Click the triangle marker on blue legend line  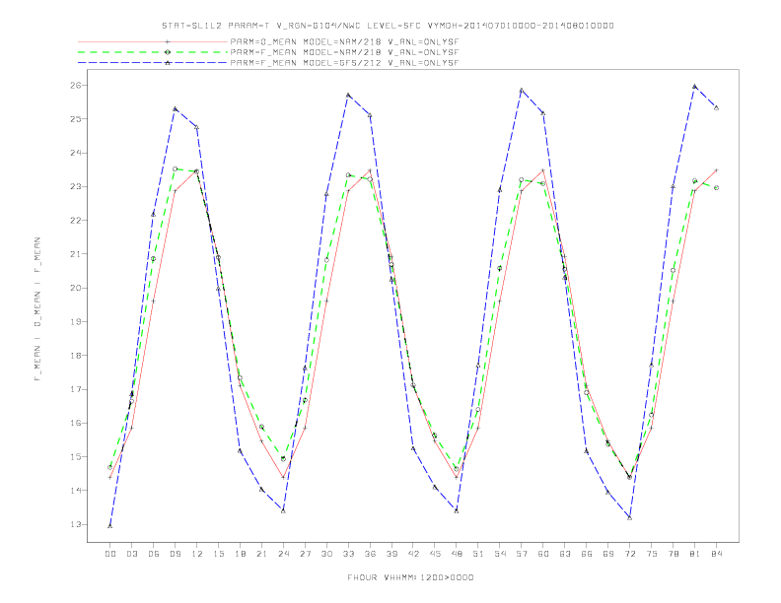point(168,63)
